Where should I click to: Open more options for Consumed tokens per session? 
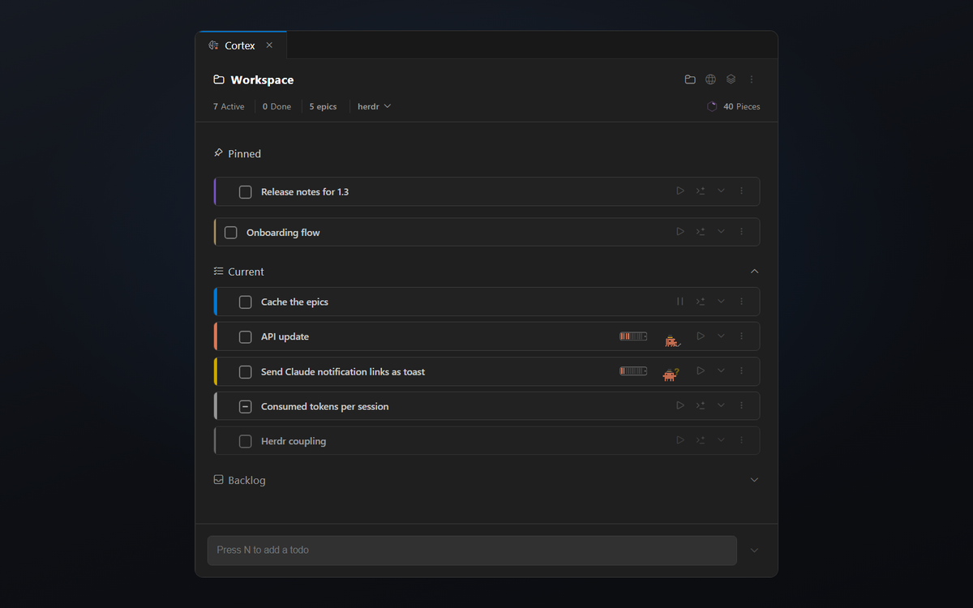click(x=741, y=405)
